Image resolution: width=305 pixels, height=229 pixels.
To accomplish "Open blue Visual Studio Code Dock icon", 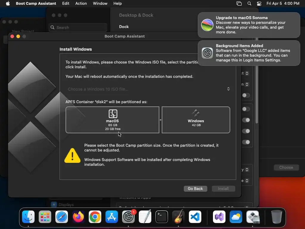I will point(195,217).
